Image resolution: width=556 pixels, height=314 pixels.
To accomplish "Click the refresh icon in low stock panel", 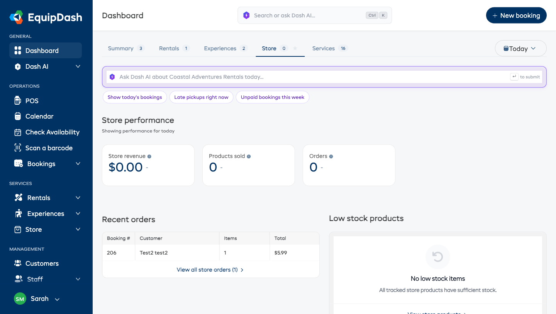I will point(437,257).
